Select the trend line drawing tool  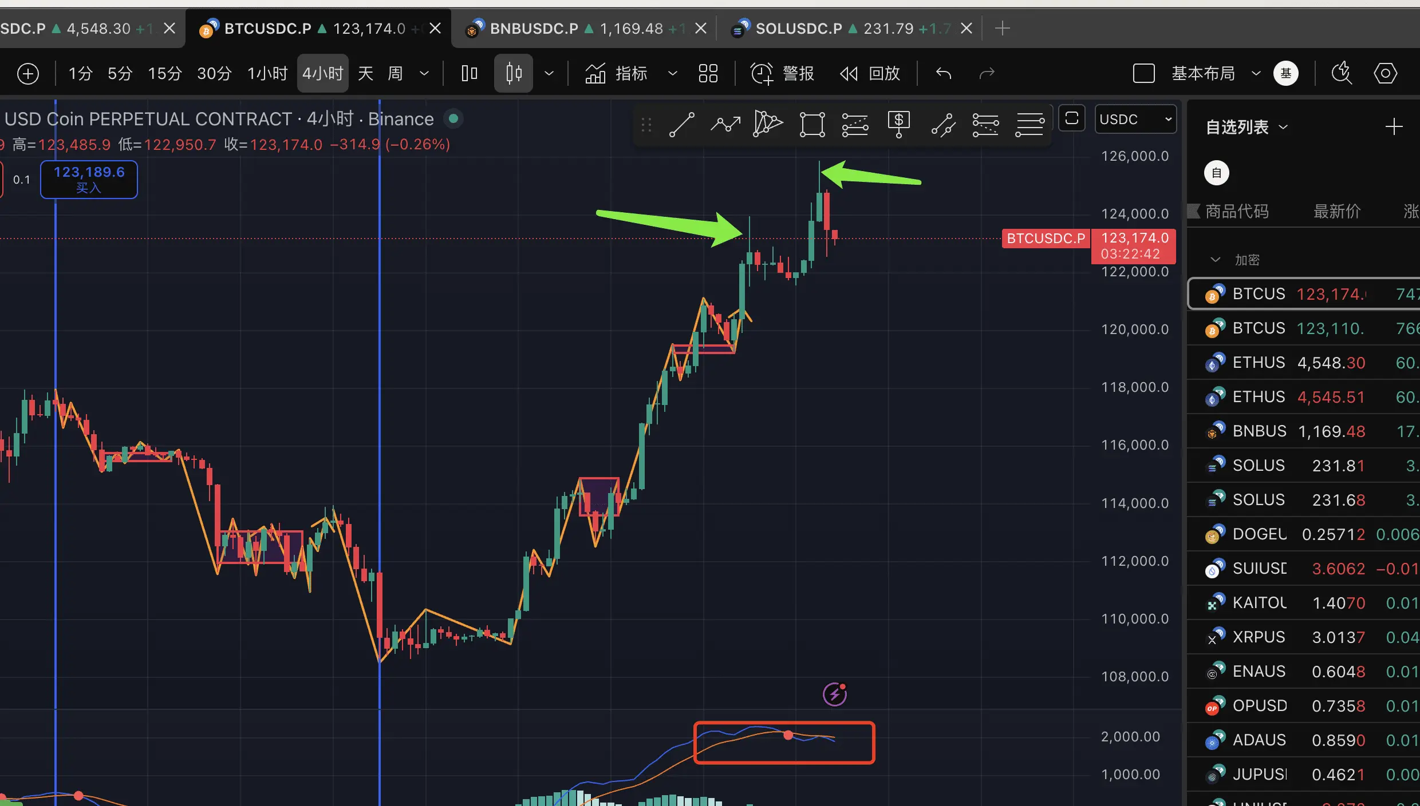[681, 124]
